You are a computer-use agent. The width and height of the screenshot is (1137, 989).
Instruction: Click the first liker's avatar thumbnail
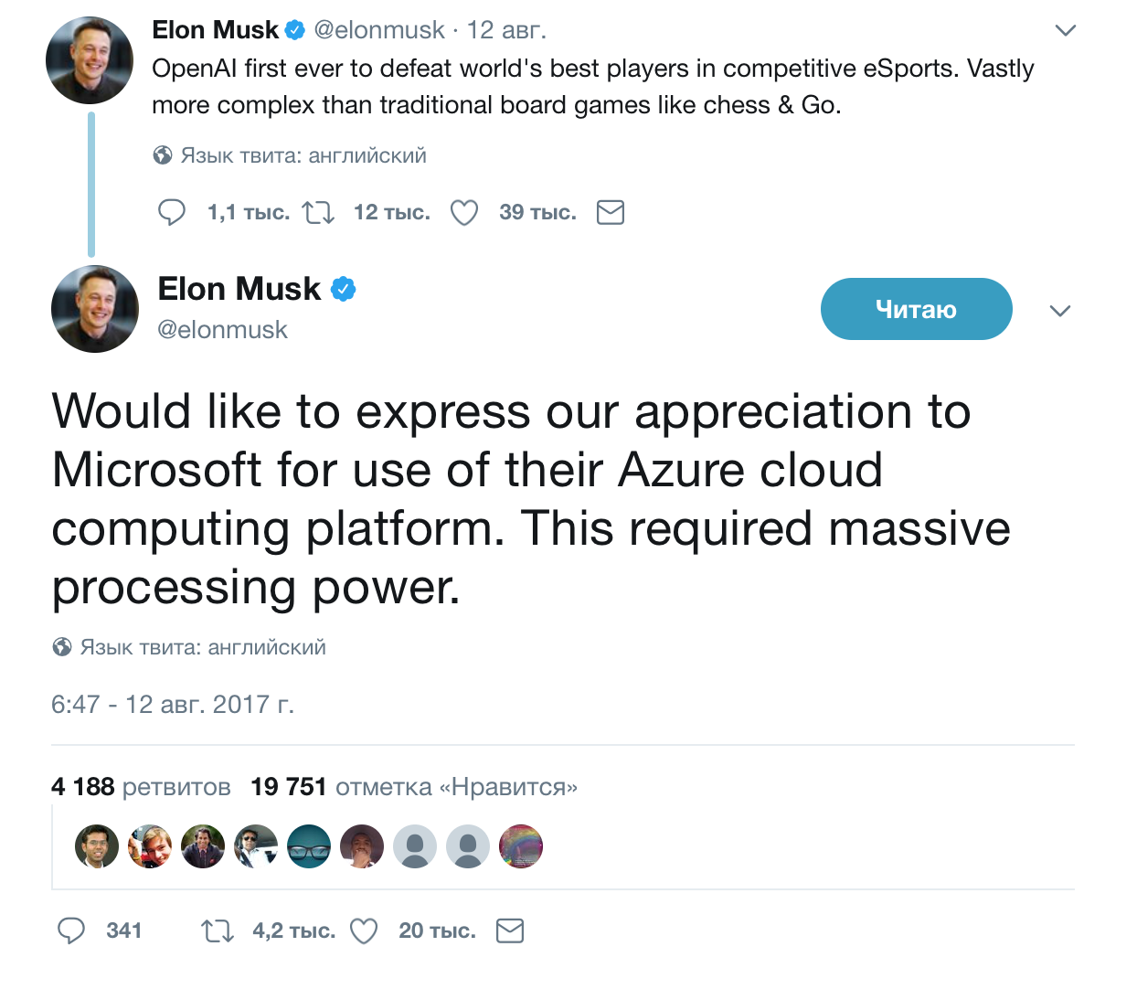tap(97, 846)
